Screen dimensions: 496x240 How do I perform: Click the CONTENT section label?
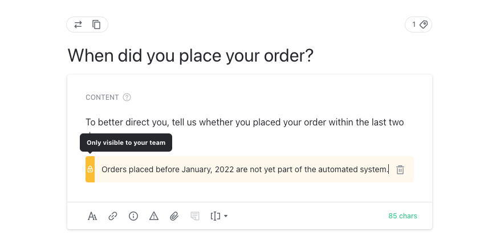(x=102, y=97)
